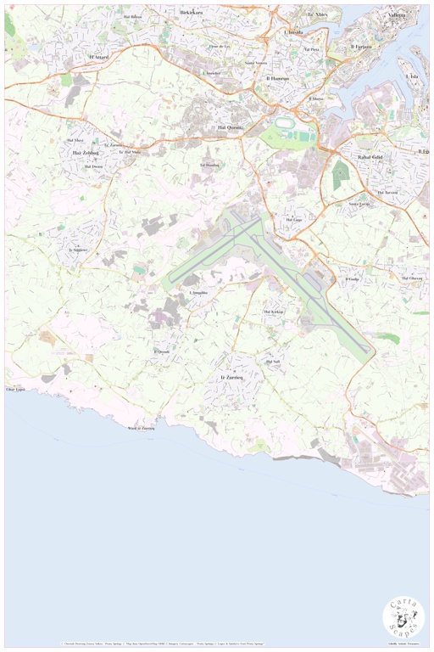Select the Raħal Ġdid label
This screenshot has height=652, width=434.
[x=370, y=157]
